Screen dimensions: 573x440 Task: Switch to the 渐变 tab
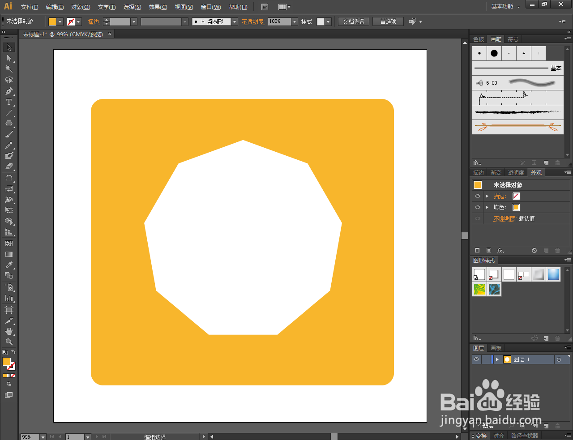496,173
